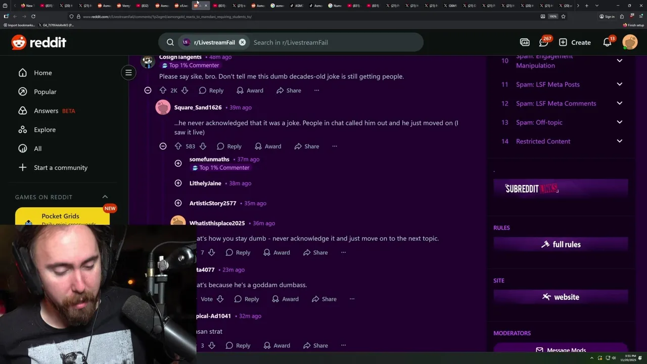The image size is (647, 364).
Task: Click the full rules button
Action: click(561, 244)
